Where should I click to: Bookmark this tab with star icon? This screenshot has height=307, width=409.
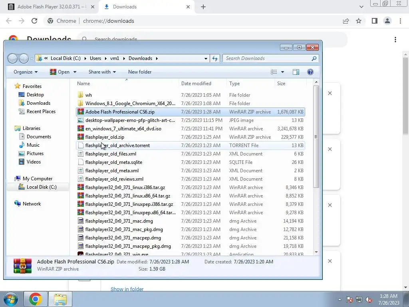pos(359,21)
